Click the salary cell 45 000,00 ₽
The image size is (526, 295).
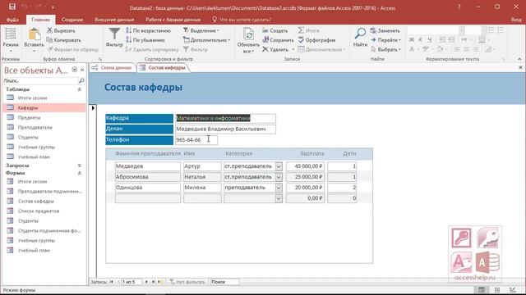click(x=305, y=166)
